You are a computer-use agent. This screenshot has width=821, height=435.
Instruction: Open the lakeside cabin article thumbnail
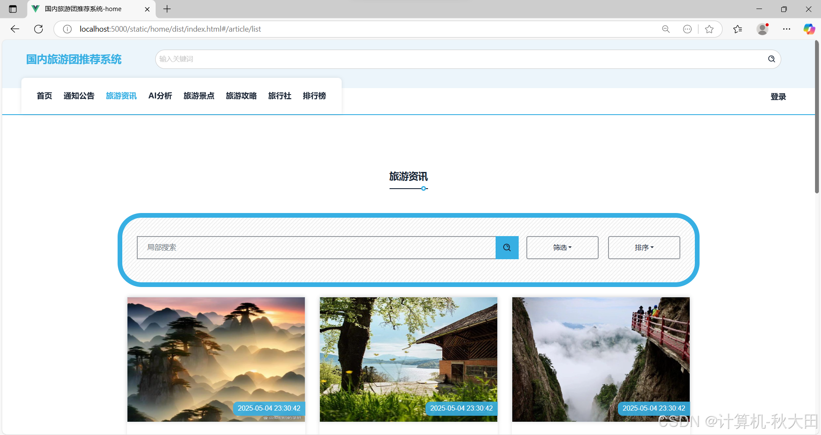(x=408, y=359)
